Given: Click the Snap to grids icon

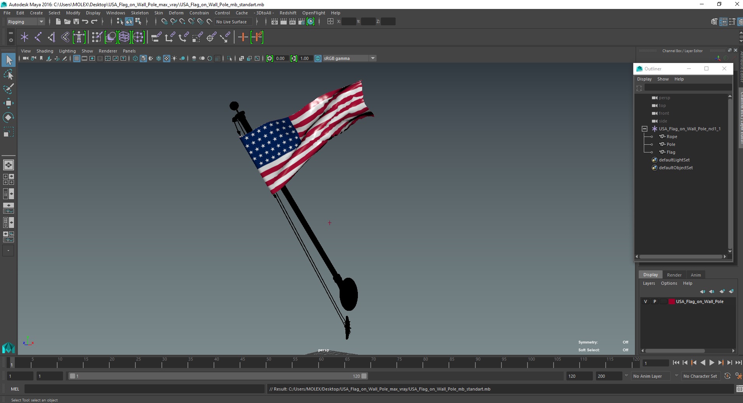Looking at the screenshot, I should 164,22.
